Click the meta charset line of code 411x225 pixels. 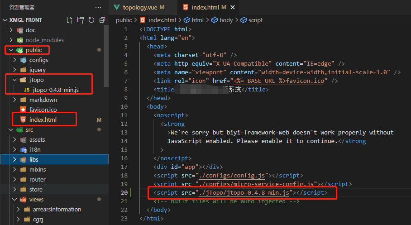[195, 55]
